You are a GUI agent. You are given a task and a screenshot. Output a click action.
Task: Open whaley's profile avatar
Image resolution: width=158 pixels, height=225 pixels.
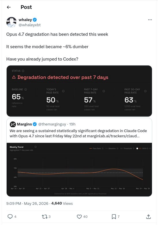[x=12, y=22]
